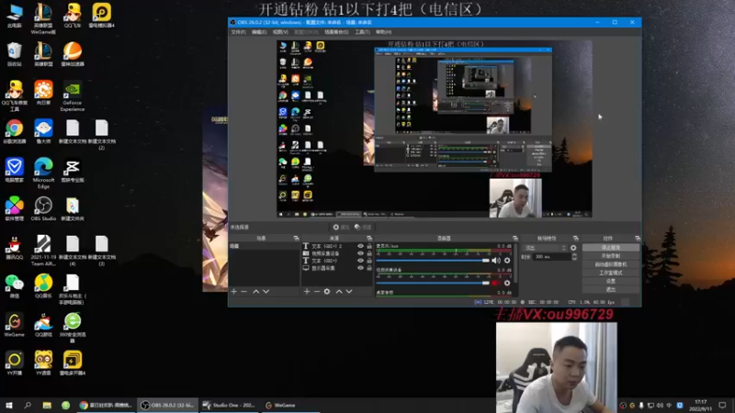
Task: Click Start Virtual Camera button
Action: click(x=610, y=264)
